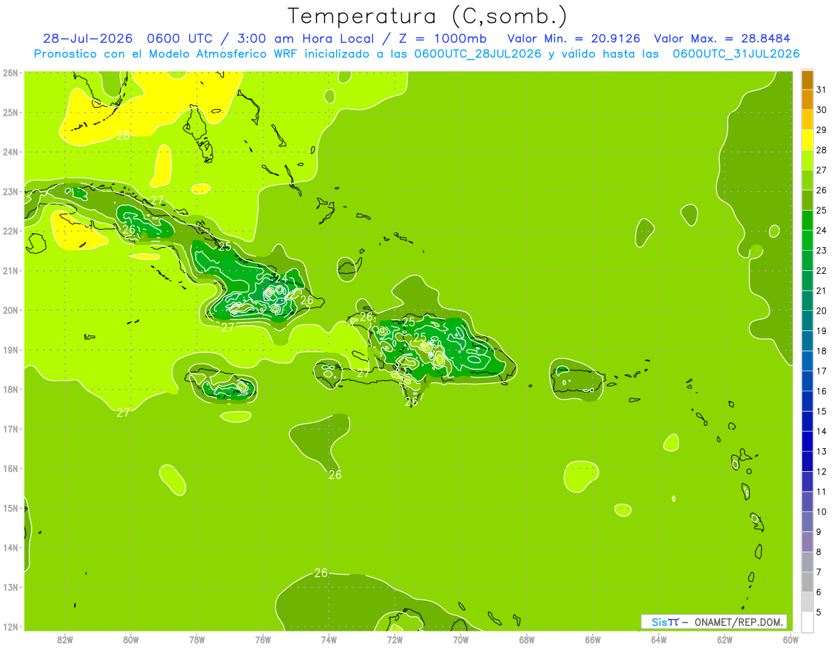Click the latitude axis label '13N'
Image resolution: width=840 pixels, height=649 pixels.
coord(10,587)
